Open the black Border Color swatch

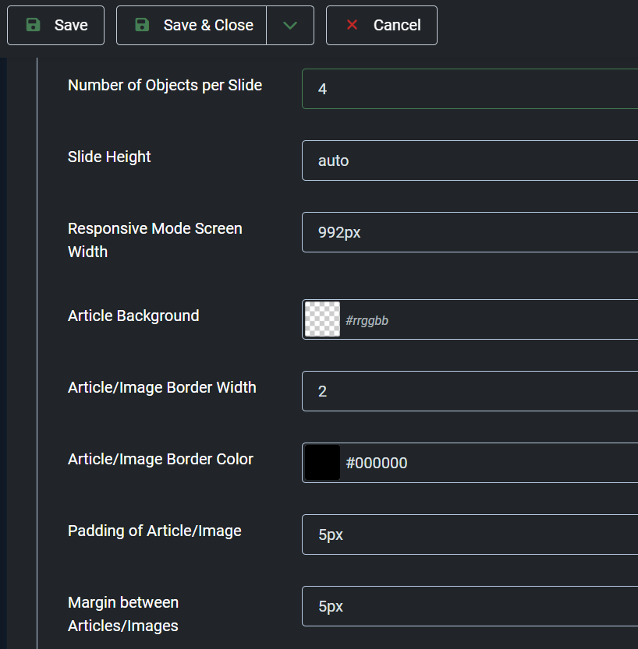[322, 462]
